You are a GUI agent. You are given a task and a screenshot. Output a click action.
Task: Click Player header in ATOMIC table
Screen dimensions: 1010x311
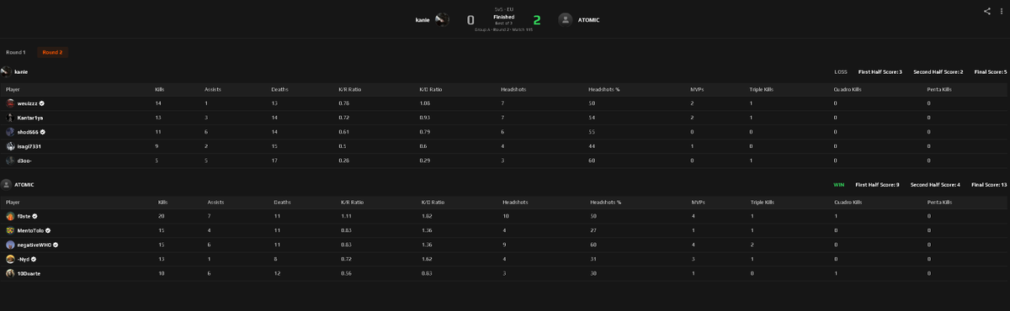(x=13, y=202)
